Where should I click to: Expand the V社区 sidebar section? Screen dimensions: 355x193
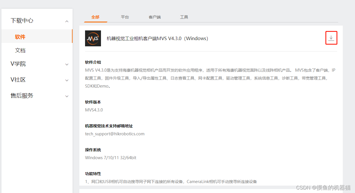click(67, 80)
